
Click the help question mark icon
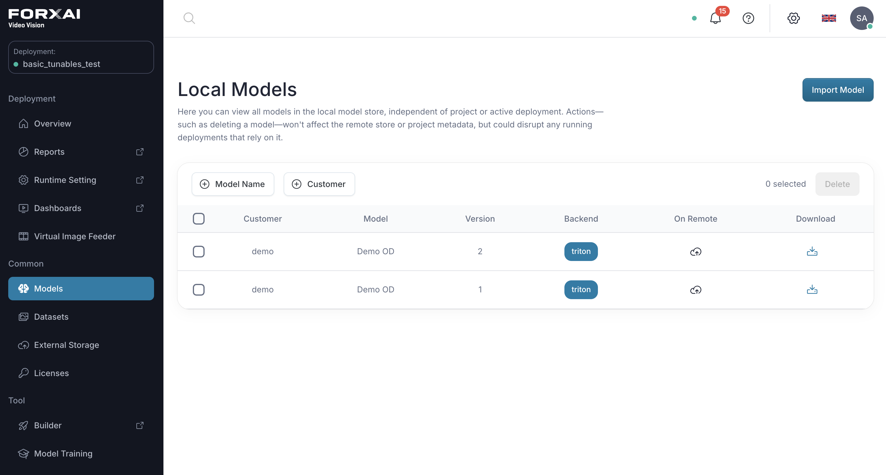(748, 18)
